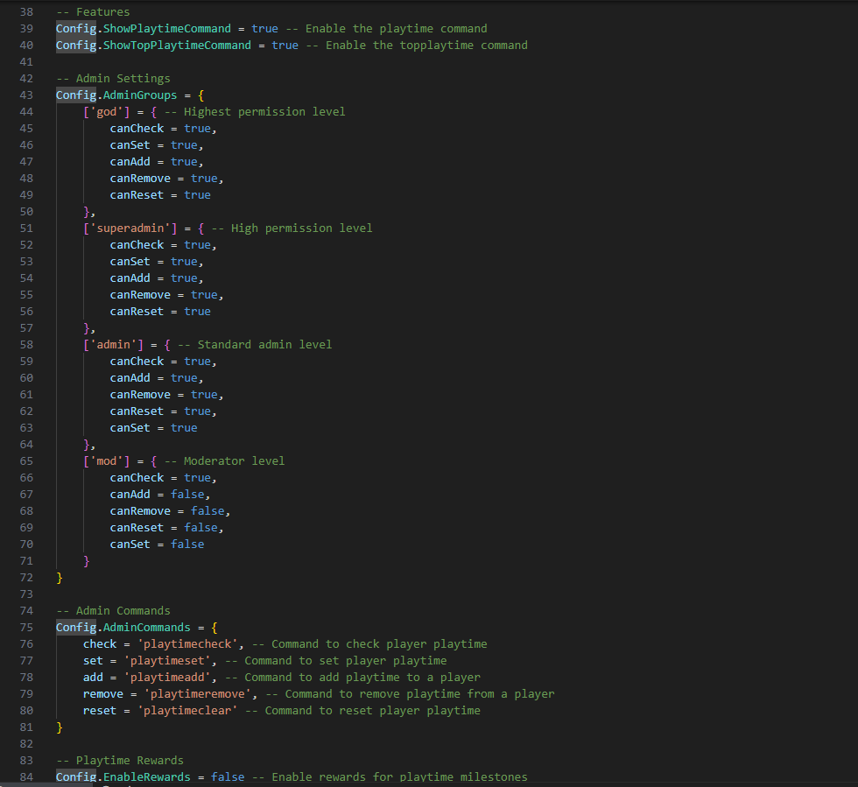Click line number 84 in the gutter
This screenshot has height=787, width=858.
click(x=26, y=777)
